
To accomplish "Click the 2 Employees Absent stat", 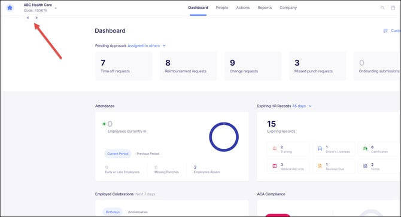I will tap(207, 170).
